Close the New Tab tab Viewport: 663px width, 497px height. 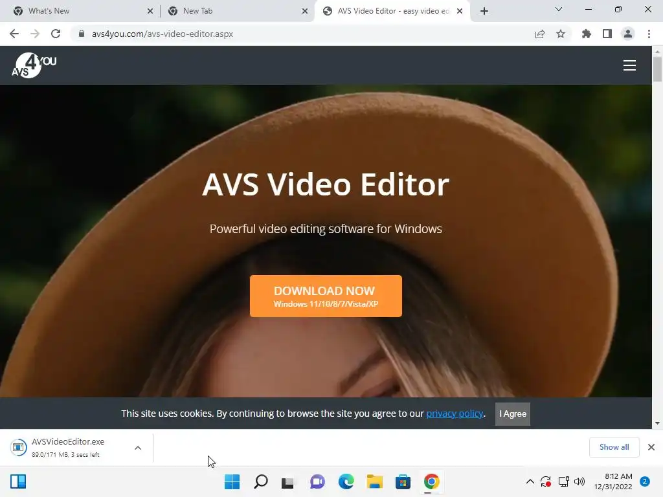point(305,11)
